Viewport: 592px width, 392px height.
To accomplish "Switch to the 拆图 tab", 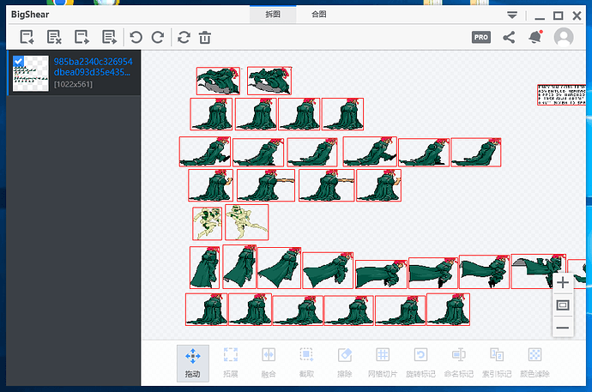I will [x=273, y=15].
